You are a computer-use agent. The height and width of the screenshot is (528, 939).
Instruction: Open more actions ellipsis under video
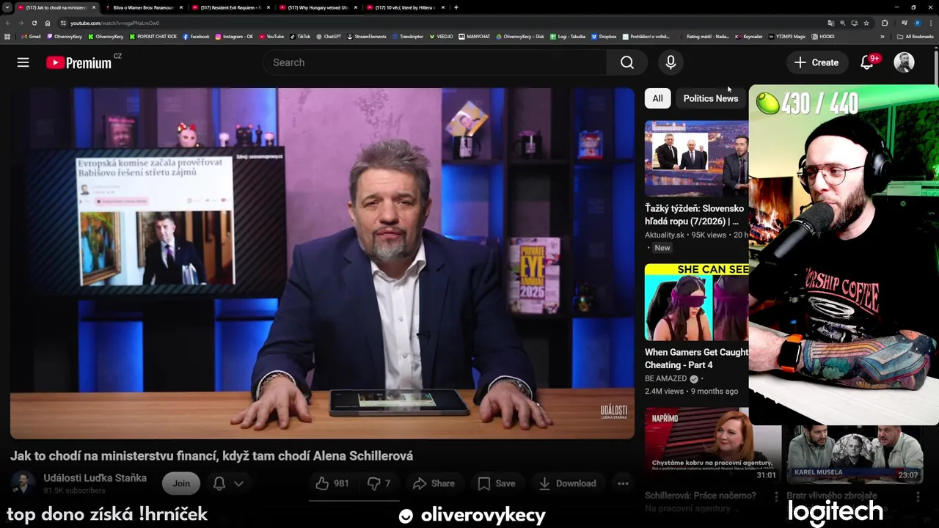623,483
